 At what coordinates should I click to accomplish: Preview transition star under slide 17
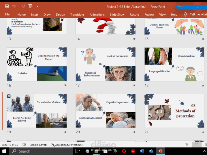coord(134,85)
